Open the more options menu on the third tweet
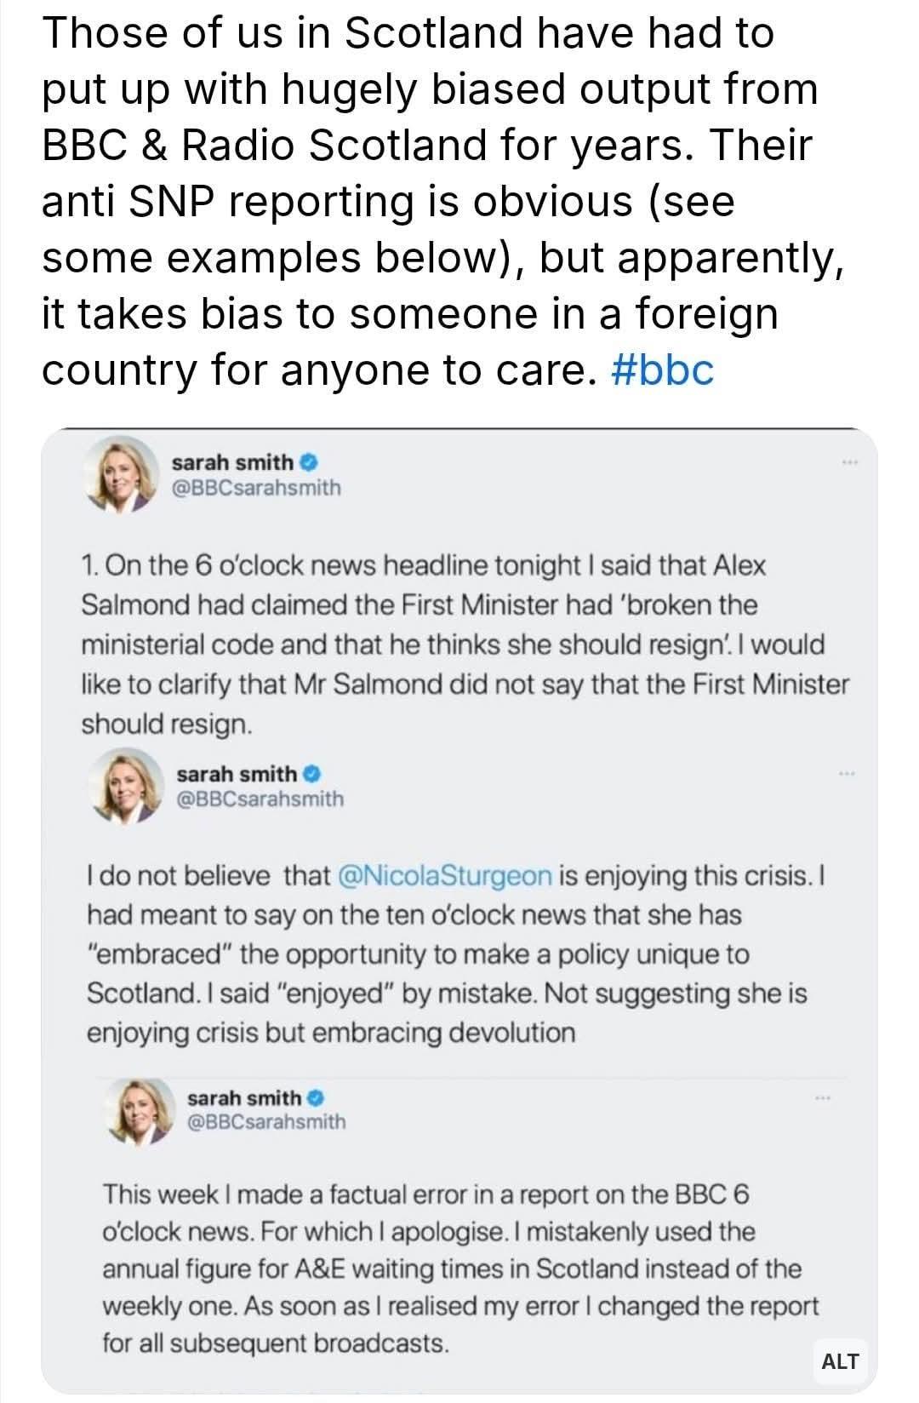919x1403 pixels. tap(821, 1098)
